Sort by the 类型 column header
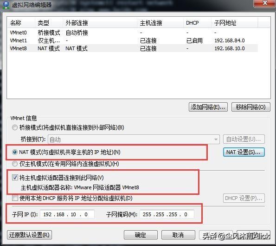Screen dimensions: 276x246 (49, 23)
